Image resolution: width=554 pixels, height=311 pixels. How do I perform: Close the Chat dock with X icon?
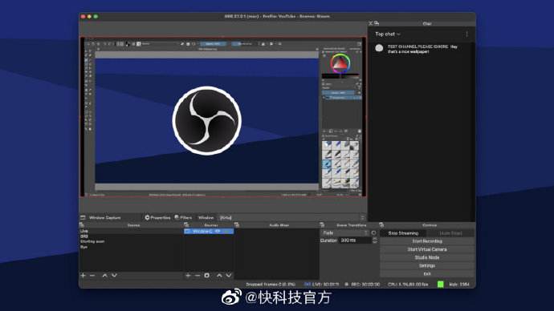click(x=371, y=23)
